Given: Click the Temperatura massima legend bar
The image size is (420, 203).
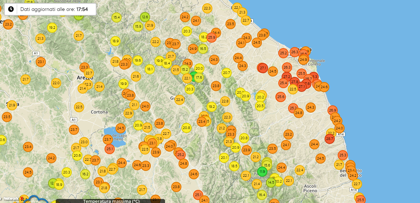Looking at the screenshot, I should pyautogui.click(x=111, y=201).
